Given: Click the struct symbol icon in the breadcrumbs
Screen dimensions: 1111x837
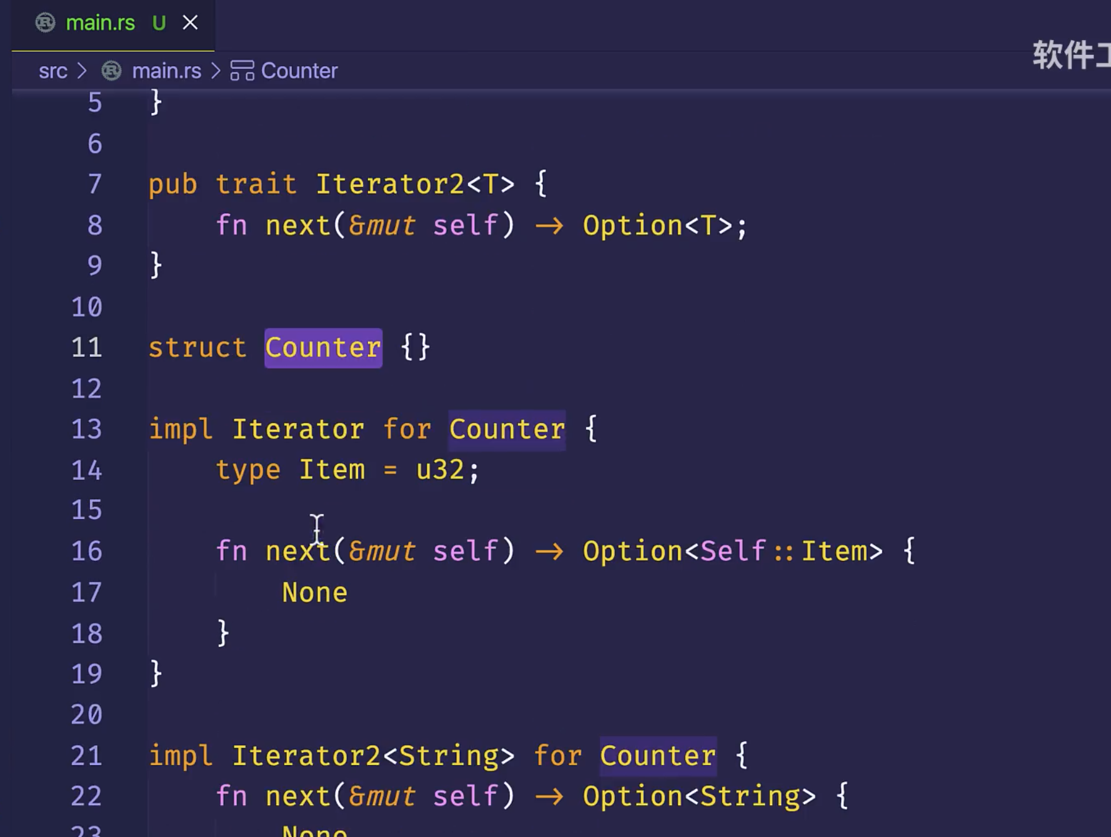Looking at the screenshot, I should [x=242, y=71].
